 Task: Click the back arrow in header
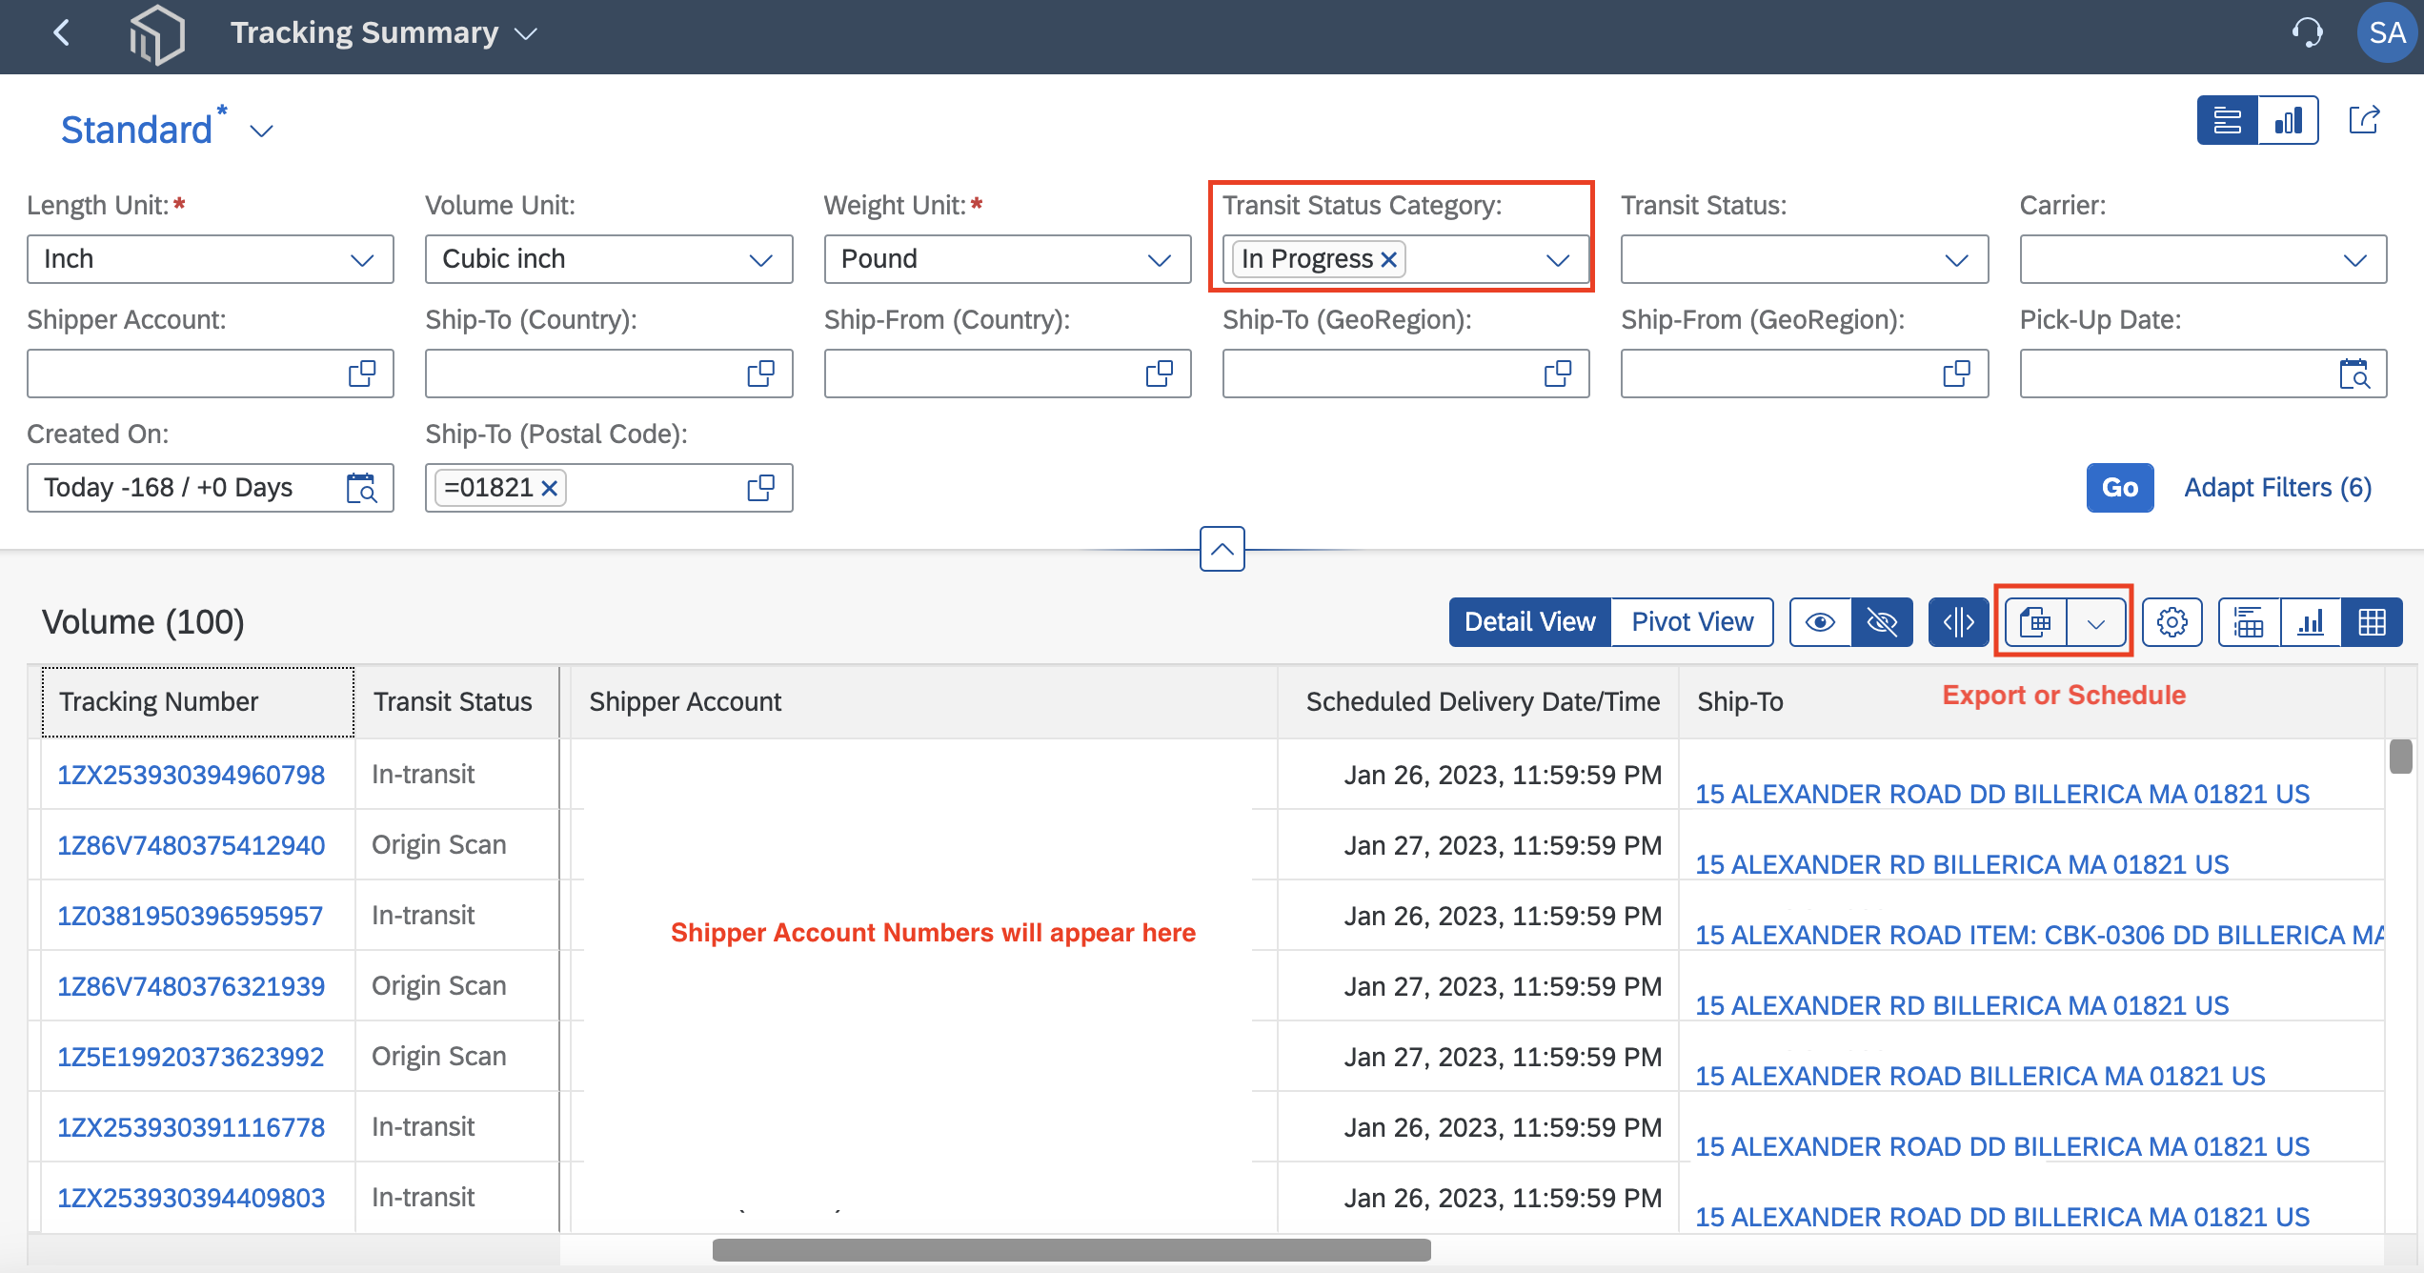click(x=62, y=33)
